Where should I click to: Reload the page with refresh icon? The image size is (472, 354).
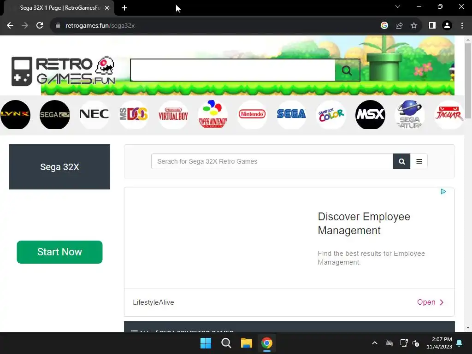40,26
